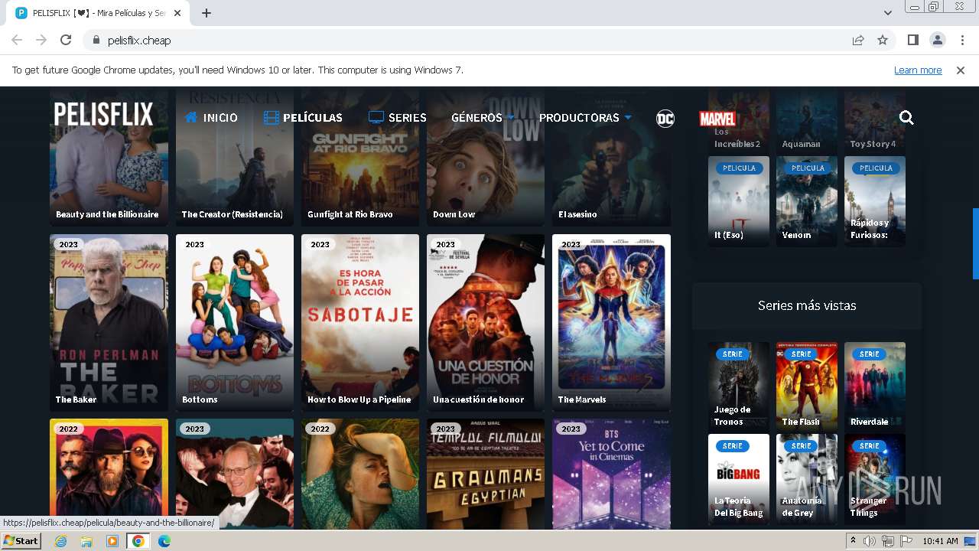Image resolution: width=979 pixels, height=551 pixels.
Task: Open the DC logo icon
Action: 665,119
